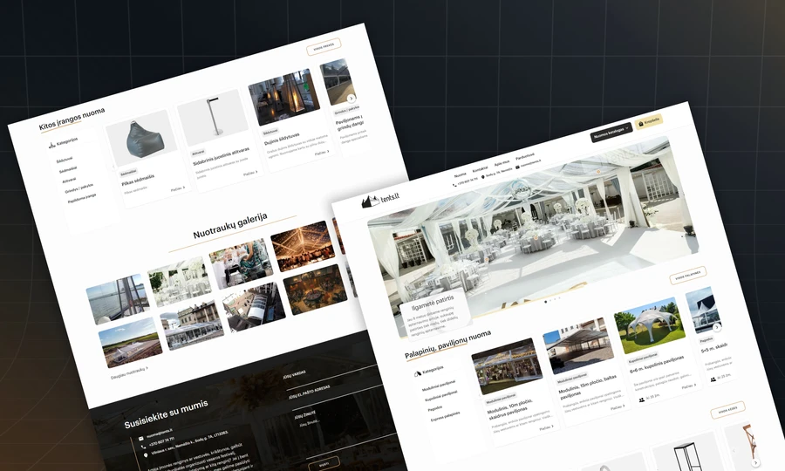Image resolution: width=785 pixels, height=471 pixels.
Task: Click the next arrow on tents carousel
Action: (x=717, y=327)
